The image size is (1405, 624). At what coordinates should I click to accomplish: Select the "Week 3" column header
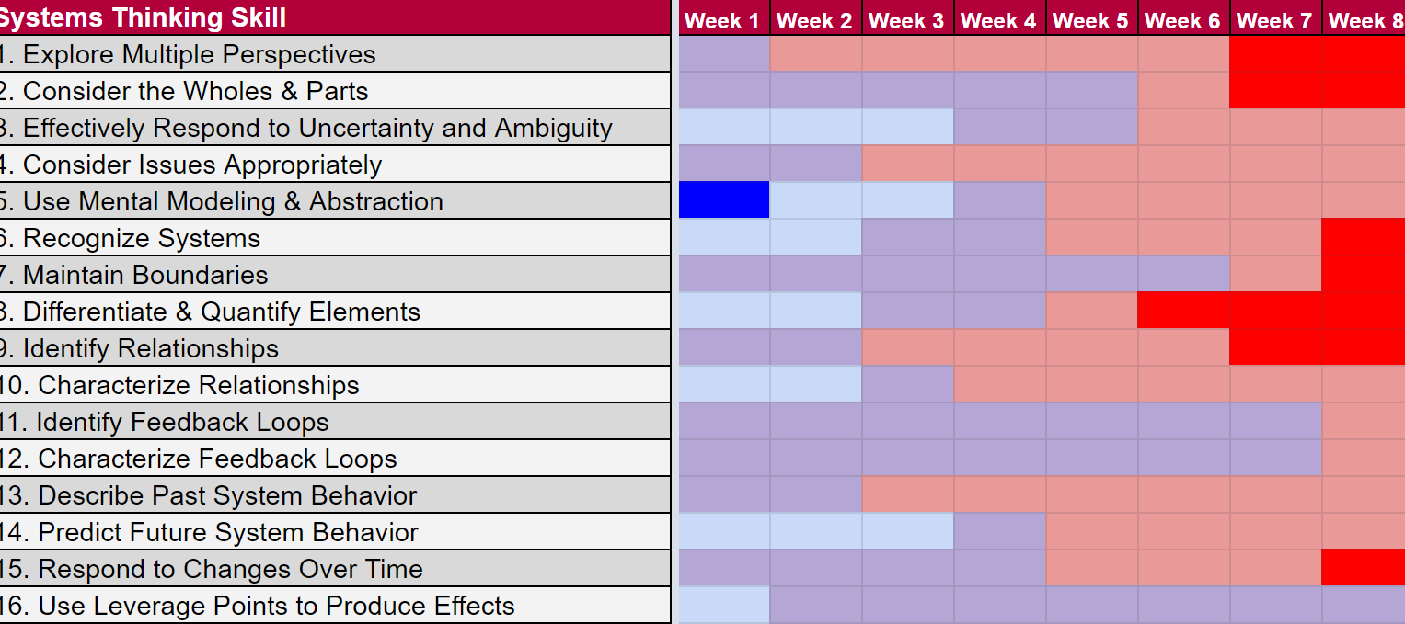coord(907,20)
